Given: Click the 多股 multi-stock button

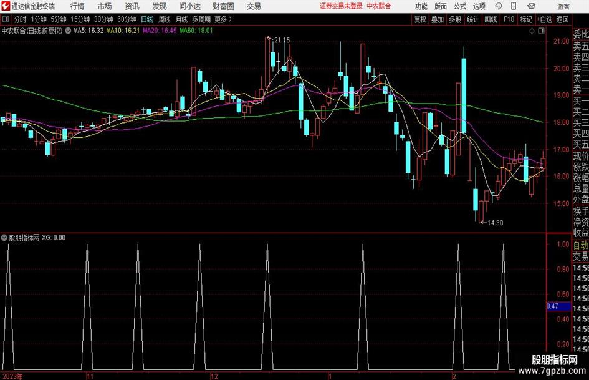Looking at the screenshot, I should 455,19.
